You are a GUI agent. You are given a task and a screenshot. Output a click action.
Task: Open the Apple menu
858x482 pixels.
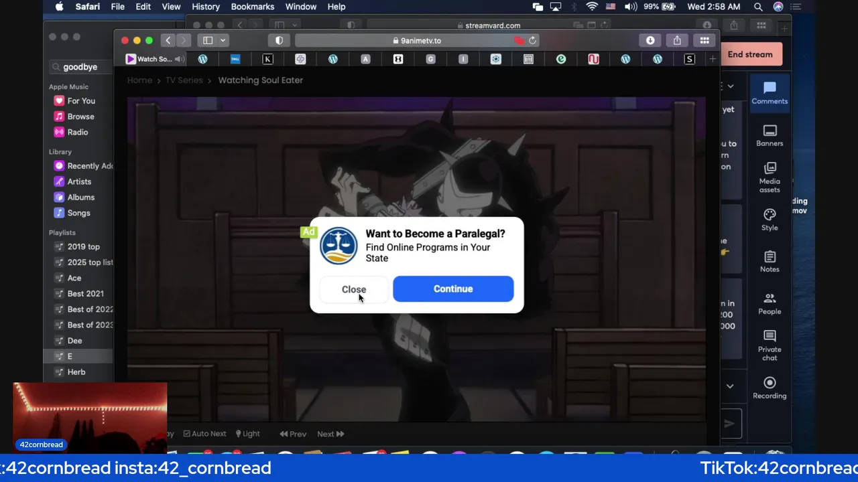[59, 7]
